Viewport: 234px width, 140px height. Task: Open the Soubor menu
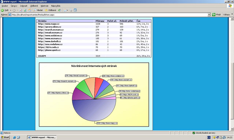click(5, 6)
